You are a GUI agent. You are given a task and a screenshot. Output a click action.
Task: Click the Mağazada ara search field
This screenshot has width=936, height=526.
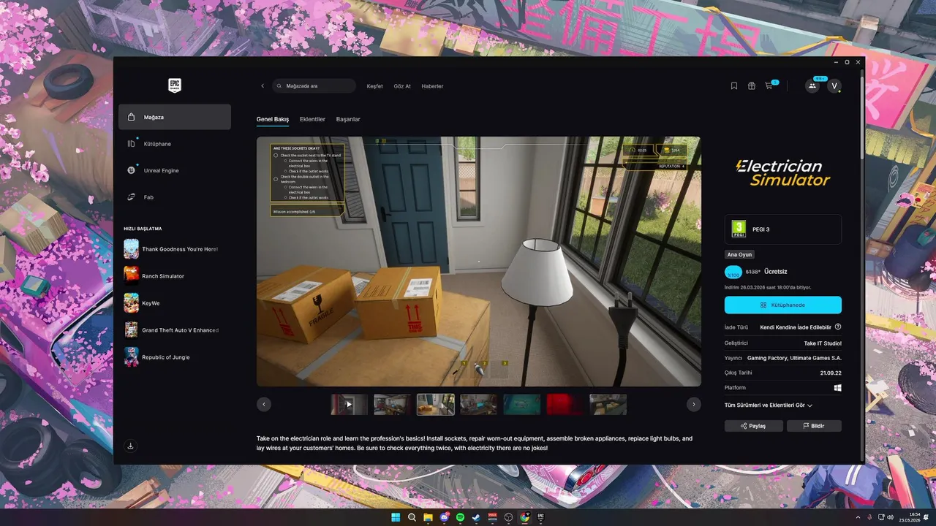coord(314,86)
